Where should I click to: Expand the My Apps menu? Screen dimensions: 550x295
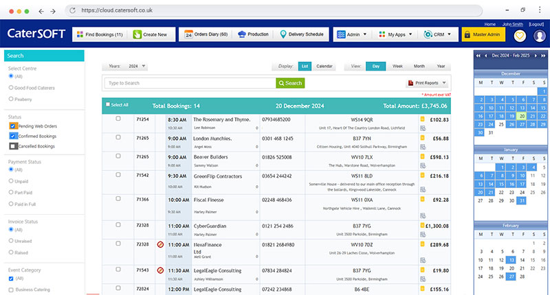(395, 34)
